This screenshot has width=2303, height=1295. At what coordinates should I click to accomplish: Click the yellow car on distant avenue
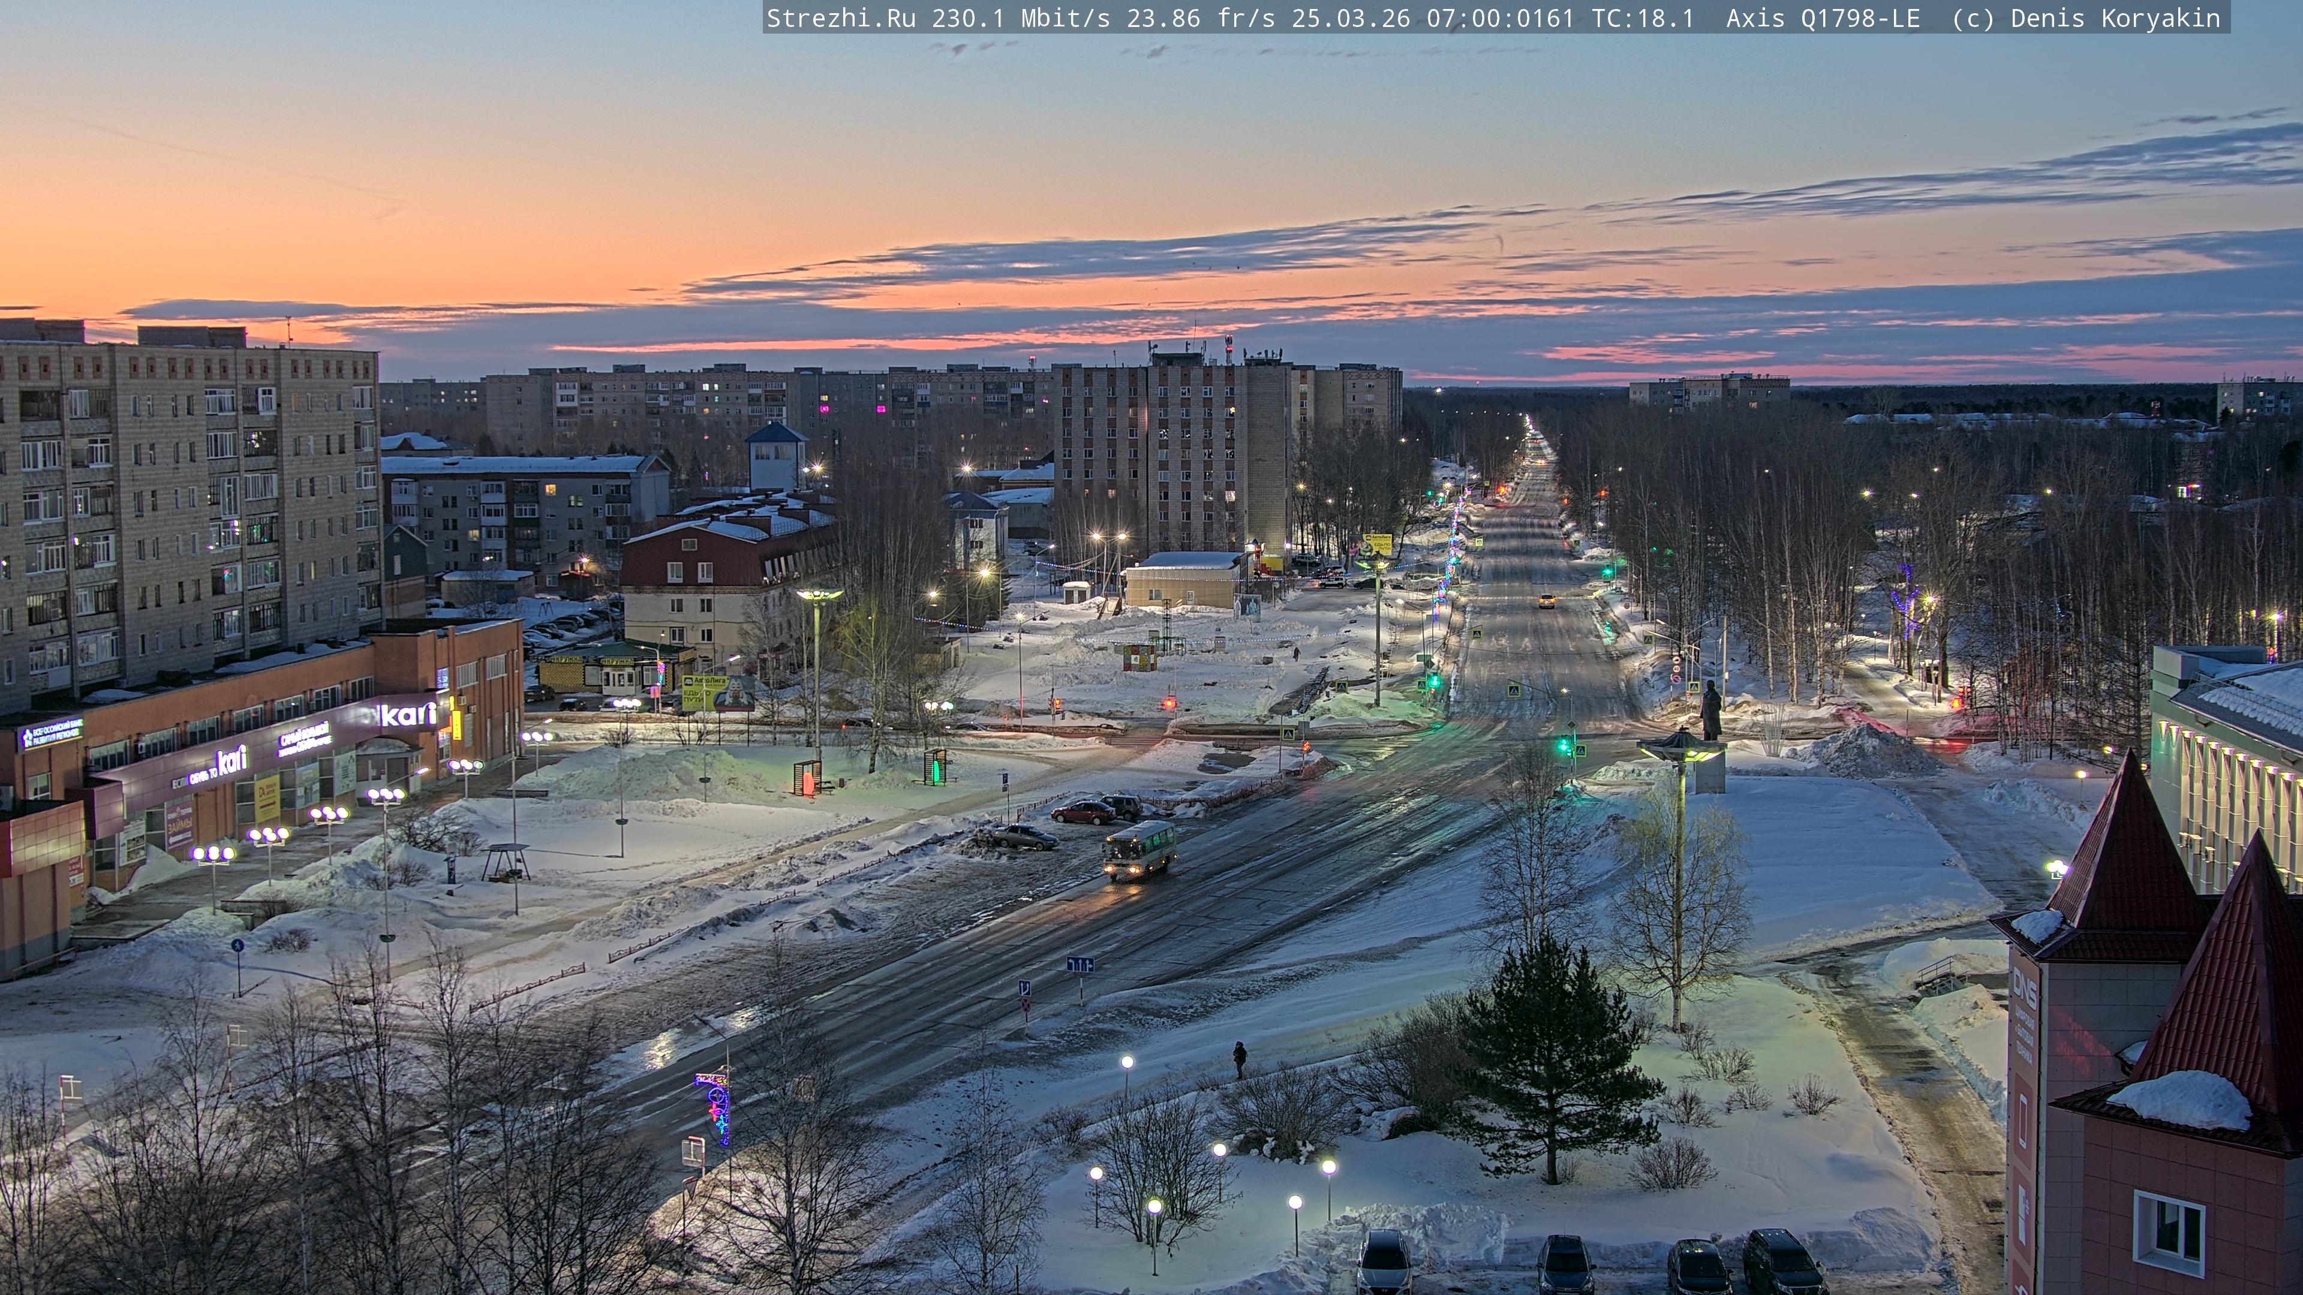tap(1546, 601)
